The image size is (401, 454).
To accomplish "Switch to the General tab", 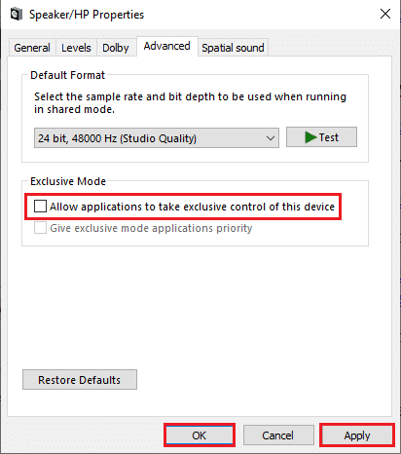I will point(32,48).
